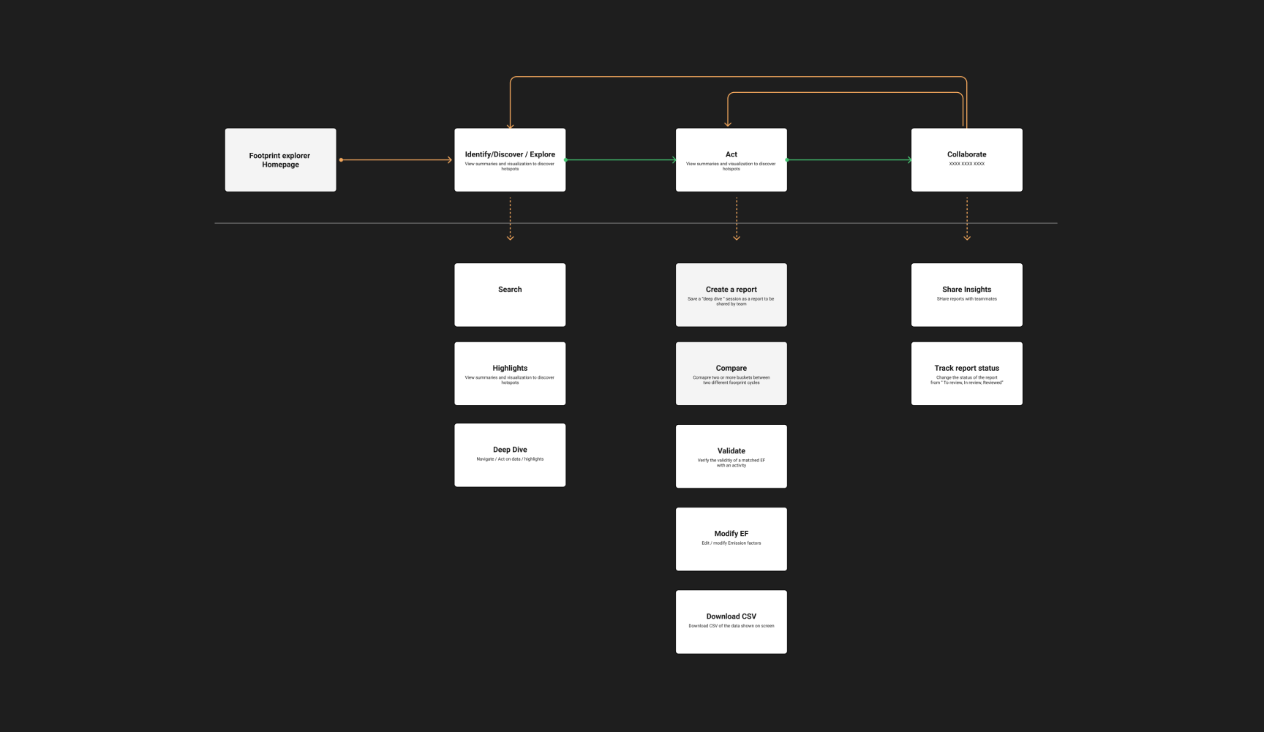
Task: Select the Act node in the flow
Action: point(731,159)
